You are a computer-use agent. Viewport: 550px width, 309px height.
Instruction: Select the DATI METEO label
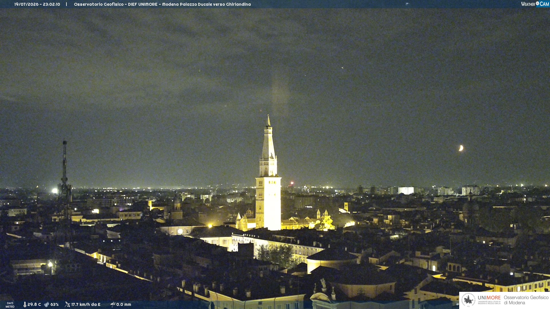[10, 305]
